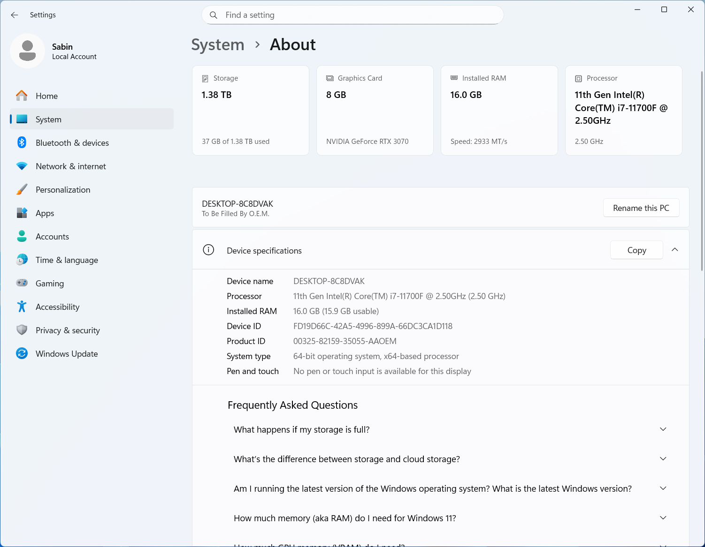Click the Find a setting search box
The width and height of the screenshot is (705, 547).
352,15
